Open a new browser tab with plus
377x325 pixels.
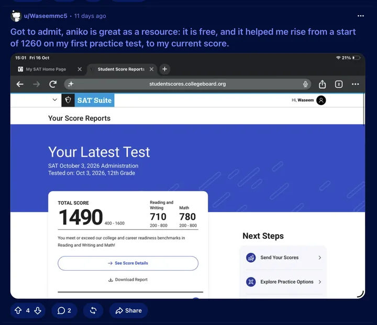point(165,69)
